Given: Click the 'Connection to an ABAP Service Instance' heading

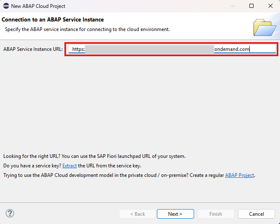Looking at the screenshot, I should (53, 19).
